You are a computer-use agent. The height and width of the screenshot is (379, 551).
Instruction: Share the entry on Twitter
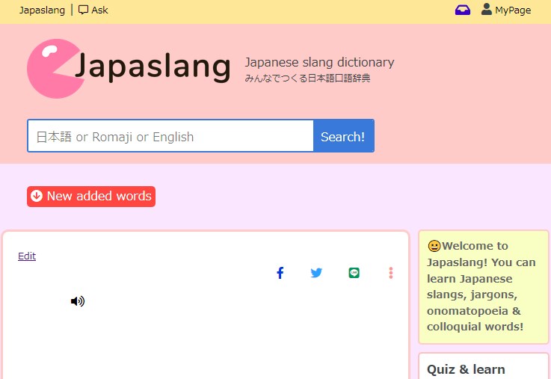click(x=316, y=273)
